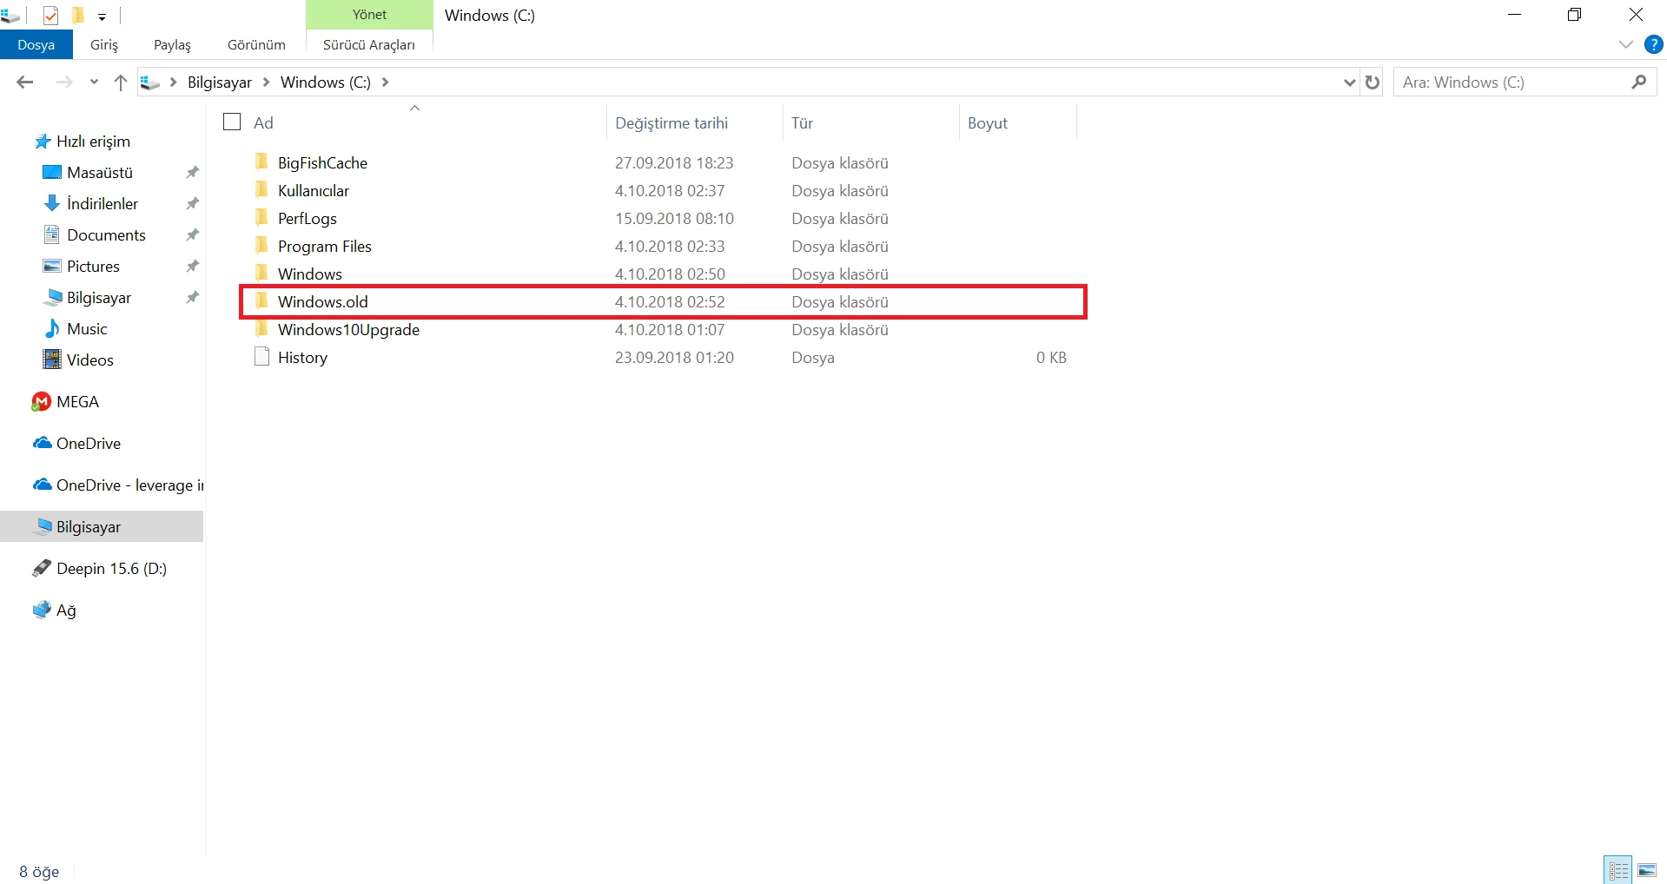Go back with the back arrow
Viewport: 1667px width, 884px height.
[25, 82]
